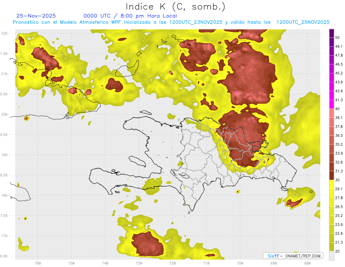Viewport: 345px width, 267px height.
Task: Click the "18N" latitude label
Action: click(x=4, y=195)
